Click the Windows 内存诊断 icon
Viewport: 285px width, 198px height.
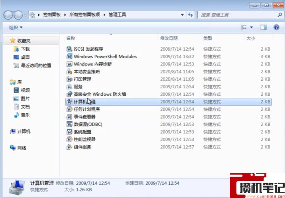(x=69, y=64)
